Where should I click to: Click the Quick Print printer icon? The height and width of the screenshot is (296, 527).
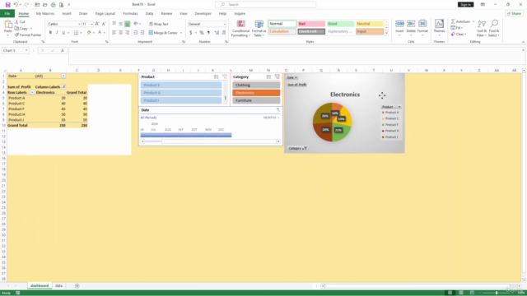click(x=53, y=5)
